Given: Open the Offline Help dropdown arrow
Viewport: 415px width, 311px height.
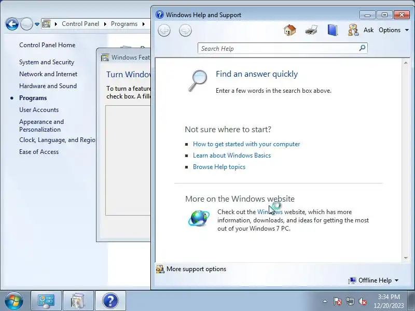Looking at the screenshot, I should [x=396, y=280].
